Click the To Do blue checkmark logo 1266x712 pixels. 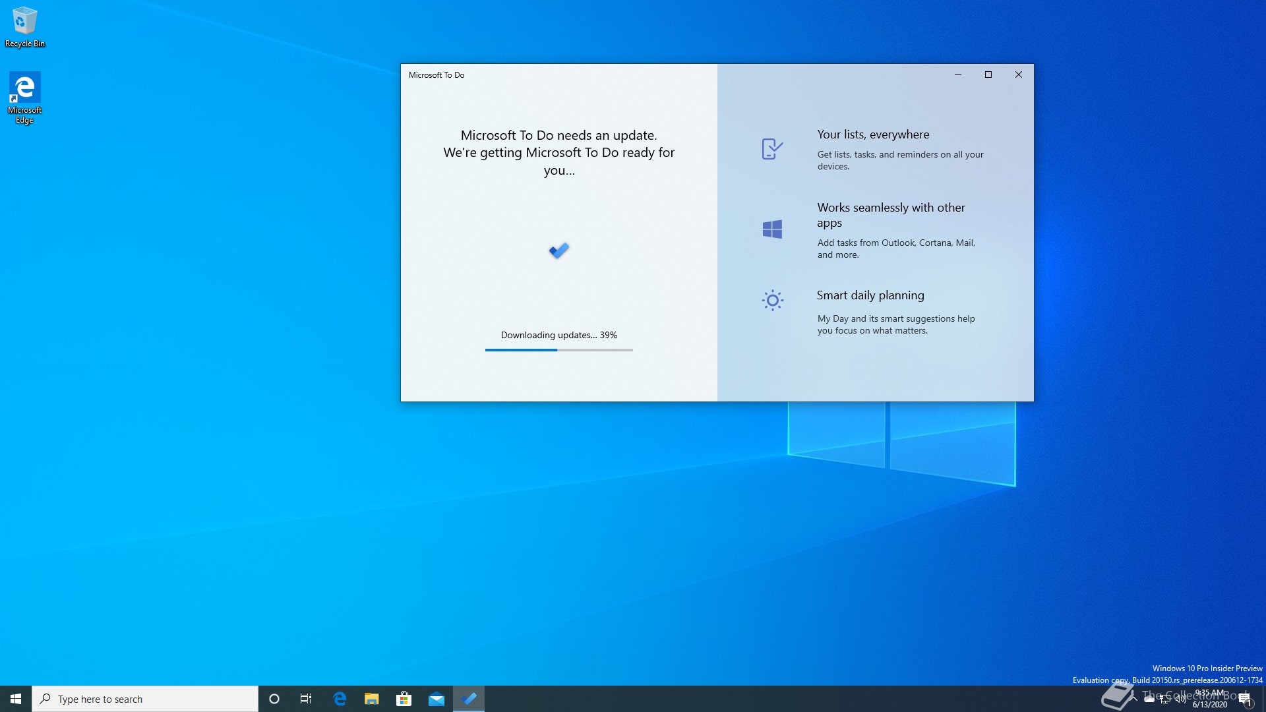(x=559, y=251)
